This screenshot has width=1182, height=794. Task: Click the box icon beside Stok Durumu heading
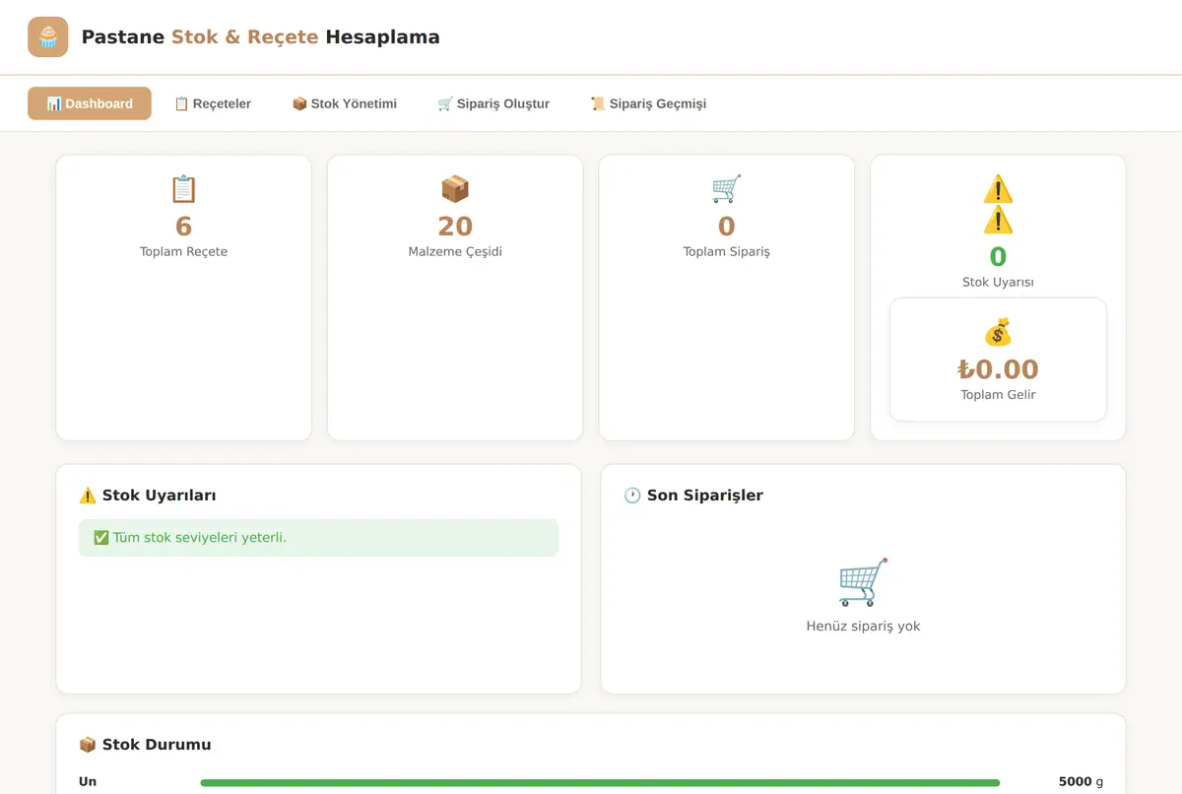(88, 745)
